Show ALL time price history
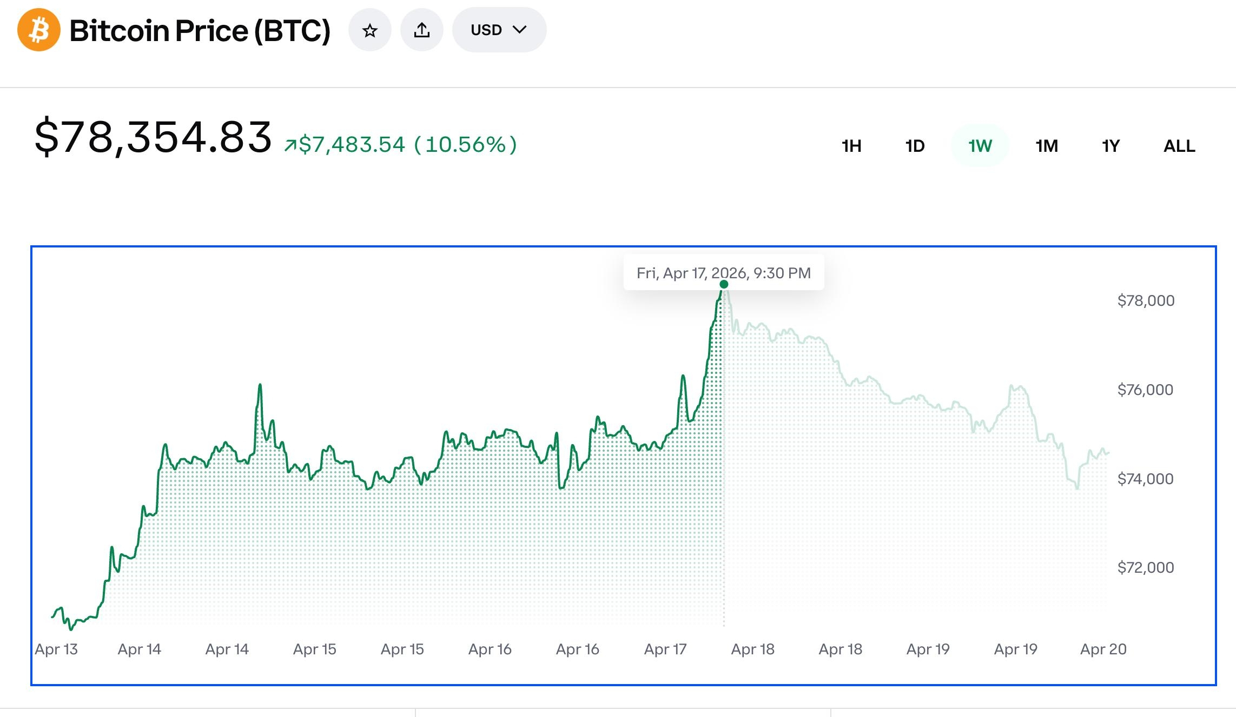1236x717 pixels. [1179, 146]
